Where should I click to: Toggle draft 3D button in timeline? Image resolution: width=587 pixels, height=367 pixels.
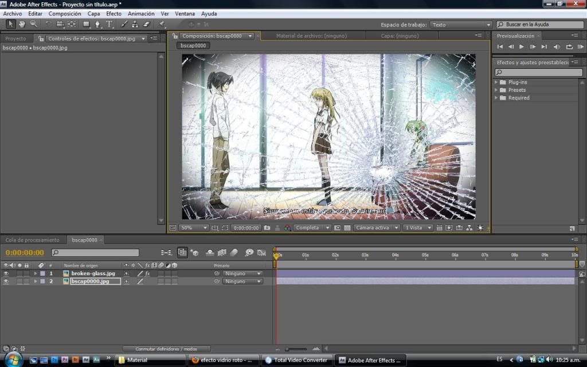(x=194, y=253)
